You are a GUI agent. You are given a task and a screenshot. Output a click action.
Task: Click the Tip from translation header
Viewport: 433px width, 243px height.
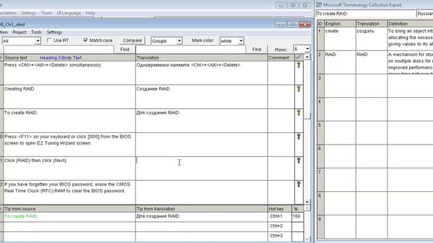coord(202,209)
